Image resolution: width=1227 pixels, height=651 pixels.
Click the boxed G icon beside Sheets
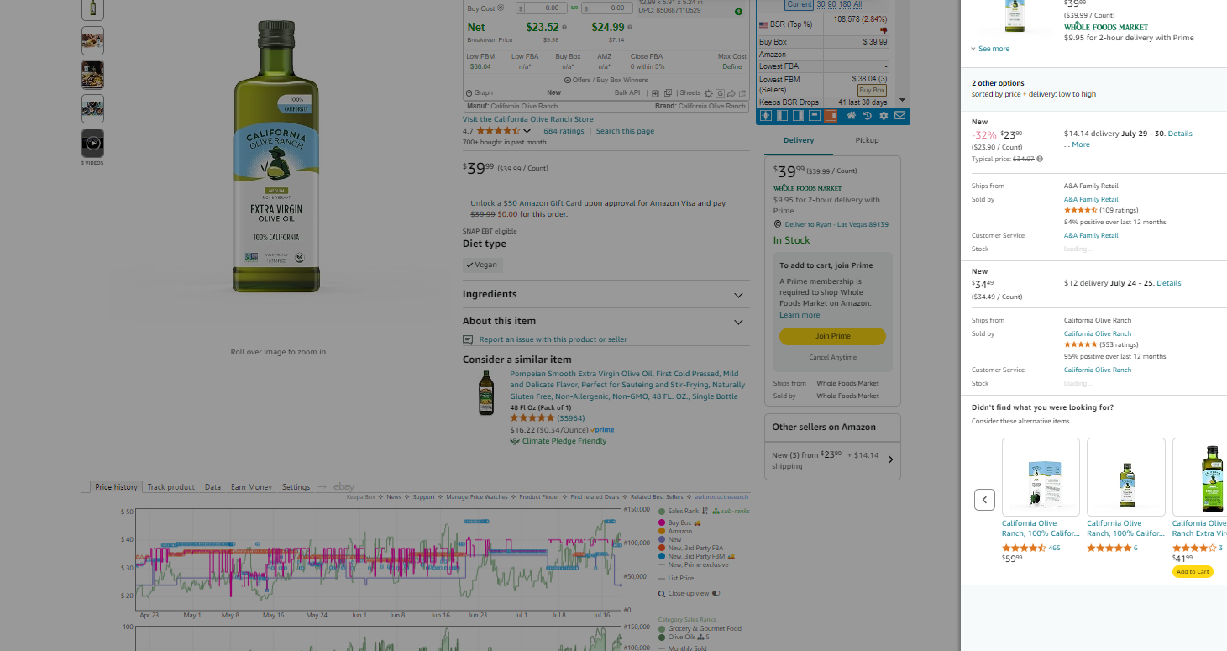coord(720,93)
